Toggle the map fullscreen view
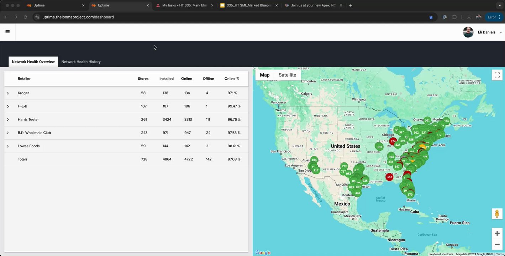Image resolution: width=505 pixels, height=256 pixels. (x=497, y=75)
